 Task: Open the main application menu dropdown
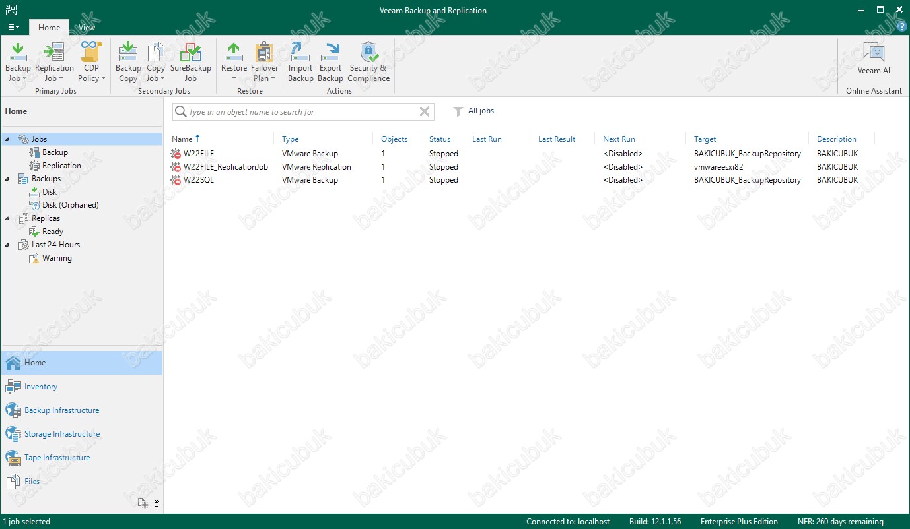click(x=13, y=28)
